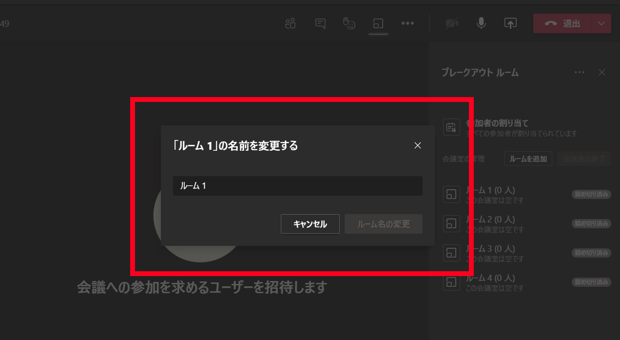Open the meeting chat icon

[320, 23]
